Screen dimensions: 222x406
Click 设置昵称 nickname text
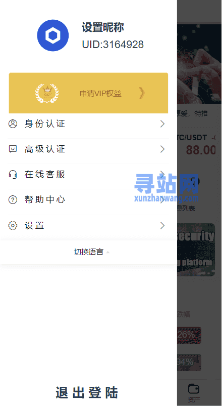(103, 27)
